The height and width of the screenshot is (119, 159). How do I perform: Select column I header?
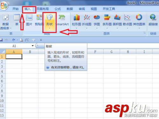(x=144, y=52)
